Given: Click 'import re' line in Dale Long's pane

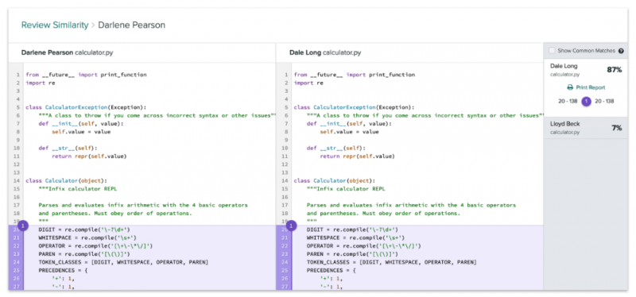Looking at the screenshot, I should (x=308, y=83).
